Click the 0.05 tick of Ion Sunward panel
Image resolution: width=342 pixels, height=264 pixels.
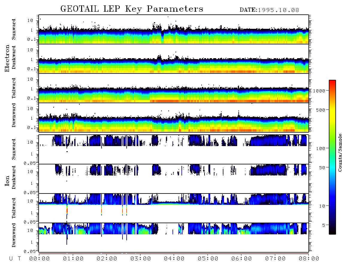click(x=29, y=163)
